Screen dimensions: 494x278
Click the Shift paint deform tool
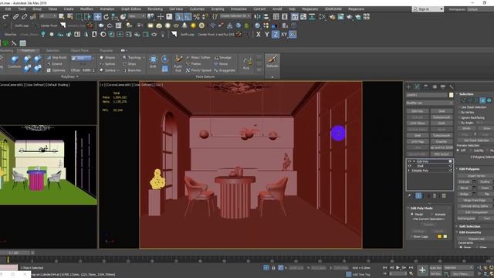pos(153,62)
